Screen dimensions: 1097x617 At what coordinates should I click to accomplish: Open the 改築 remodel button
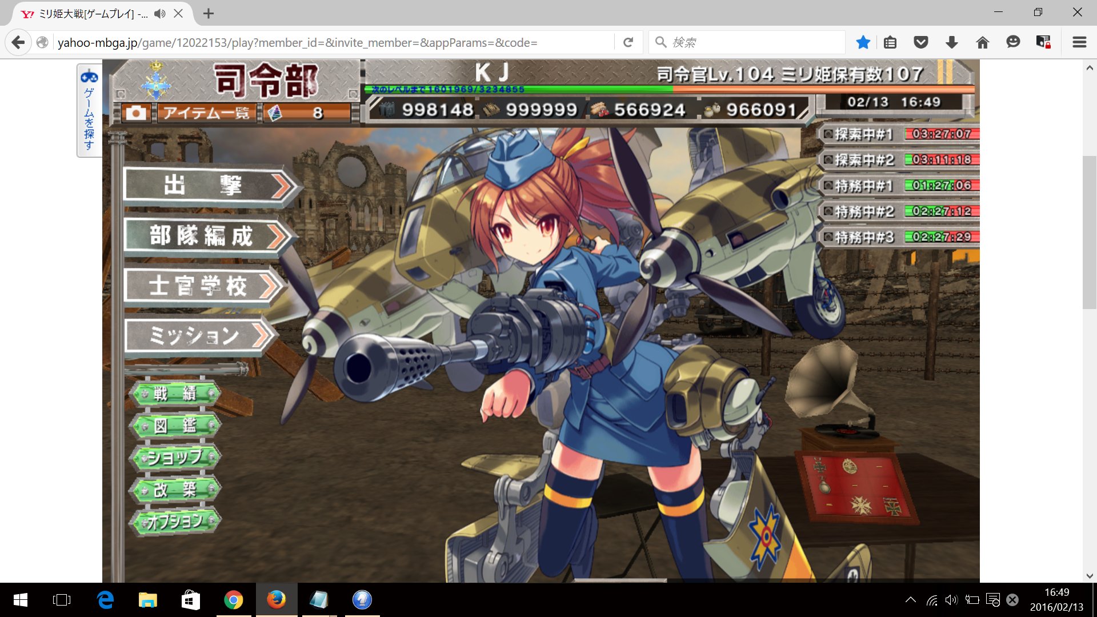[x=175, y=489]
